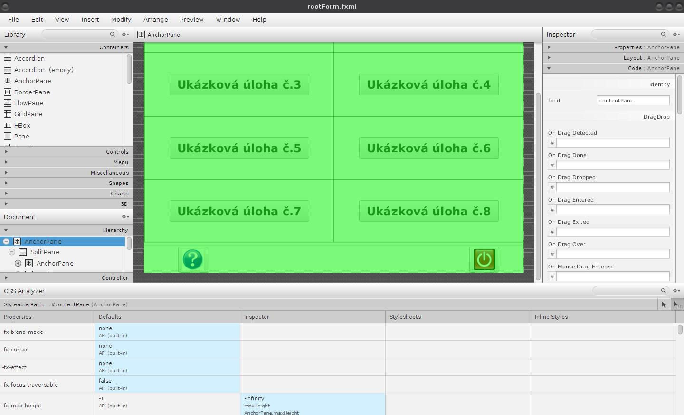Open the Arrange menu
Screen dimensions: 684x415
(x=156, y=19)
